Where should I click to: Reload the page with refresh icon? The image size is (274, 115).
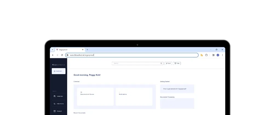(62, 55)
